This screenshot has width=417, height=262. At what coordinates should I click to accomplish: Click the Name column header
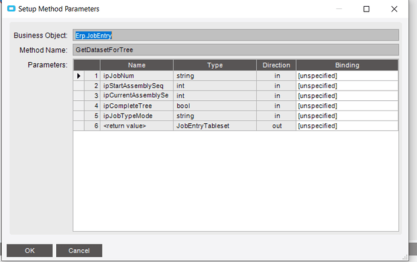(137, 65)
